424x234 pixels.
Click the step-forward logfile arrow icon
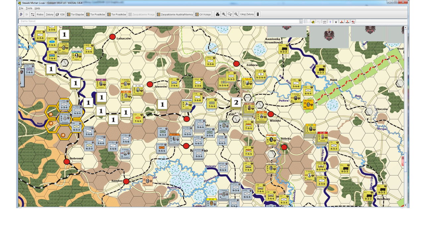click(x=27, y=15)
